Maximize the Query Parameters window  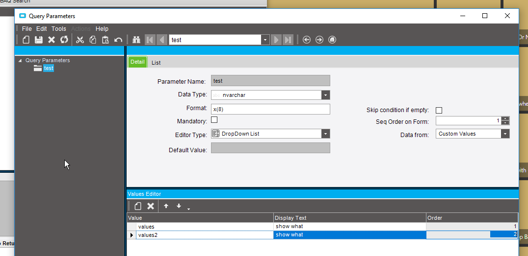pyautogui.click(x=484, y=16)
